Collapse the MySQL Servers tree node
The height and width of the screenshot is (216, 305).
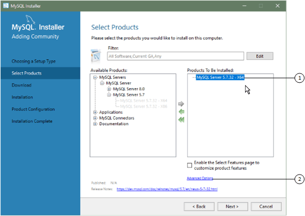(95, 78)
